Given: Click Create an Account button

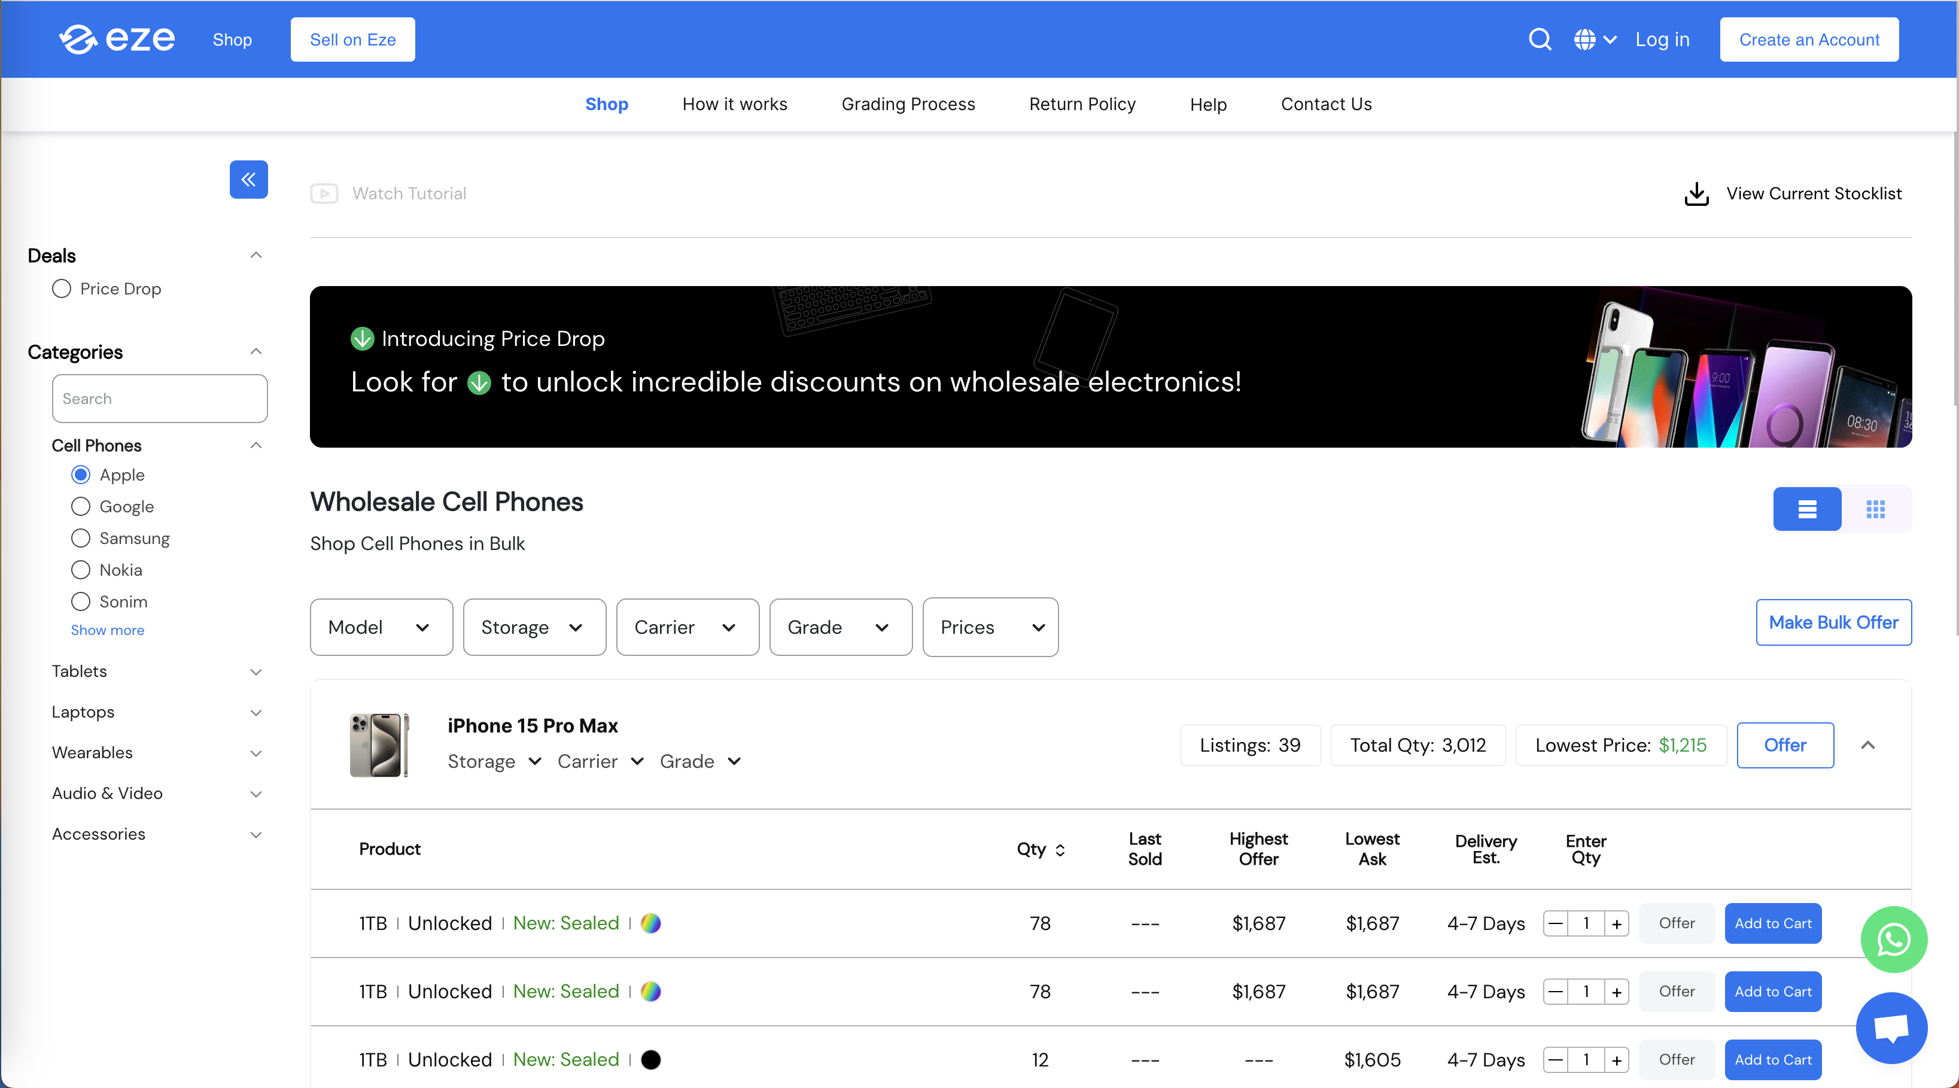Looking at the screenshot, I should 1809,39.
